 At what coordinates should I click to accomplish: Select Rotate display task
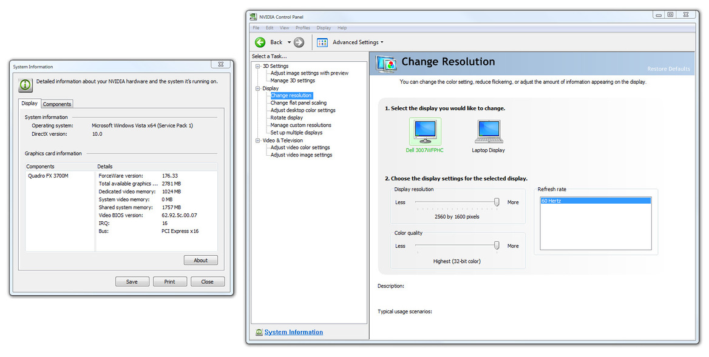click(287, 118)
